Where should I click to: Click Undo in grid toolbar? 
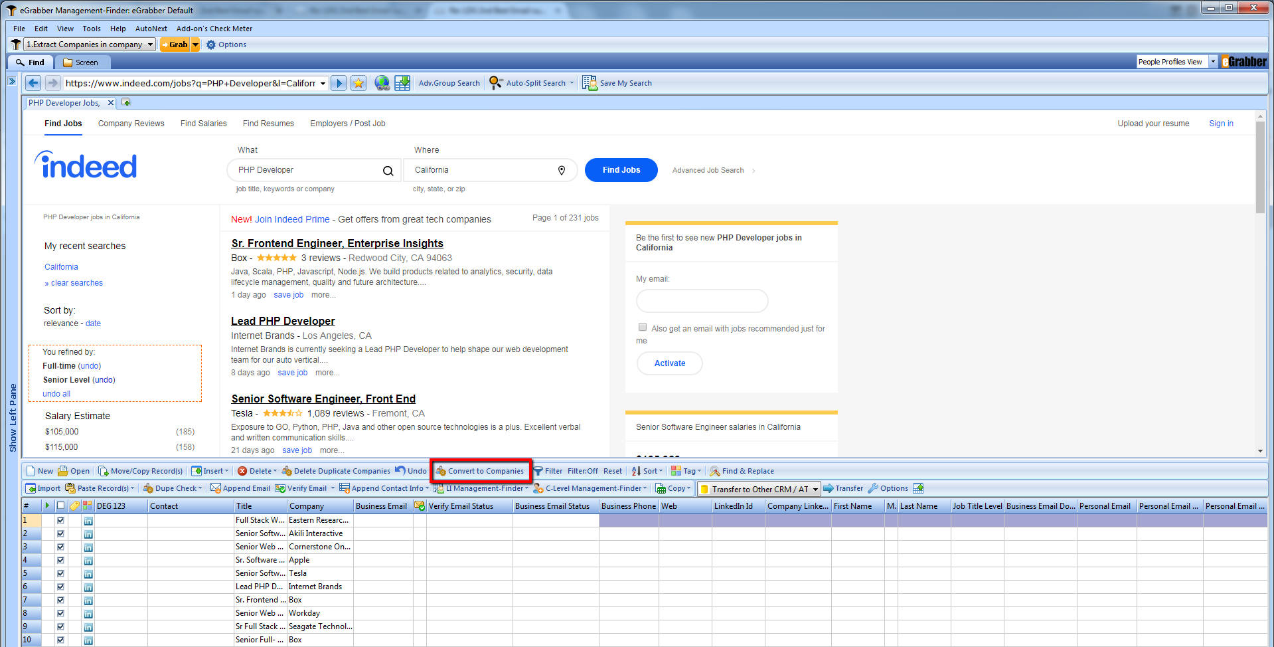click(411, 471)
